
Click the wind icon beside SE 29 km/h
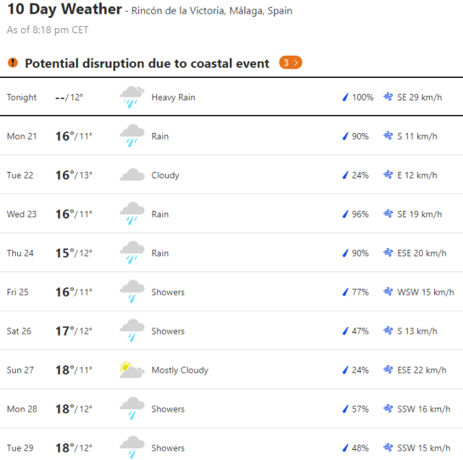[388, 97]
